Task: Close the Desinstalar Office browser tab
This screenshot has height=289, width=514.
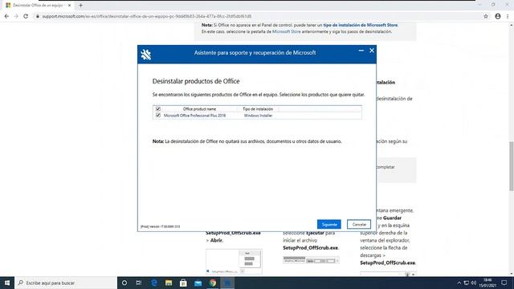Action: 70,6
